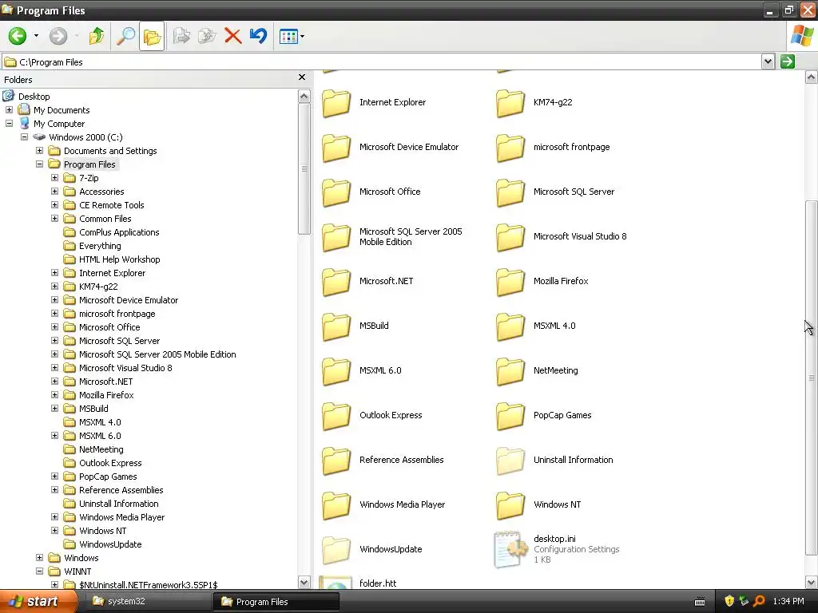This screenshot has width=818, height=613.
Task: Click file list scrollbar up arrow
Action: pyautogui.click(x=812, y=77)
